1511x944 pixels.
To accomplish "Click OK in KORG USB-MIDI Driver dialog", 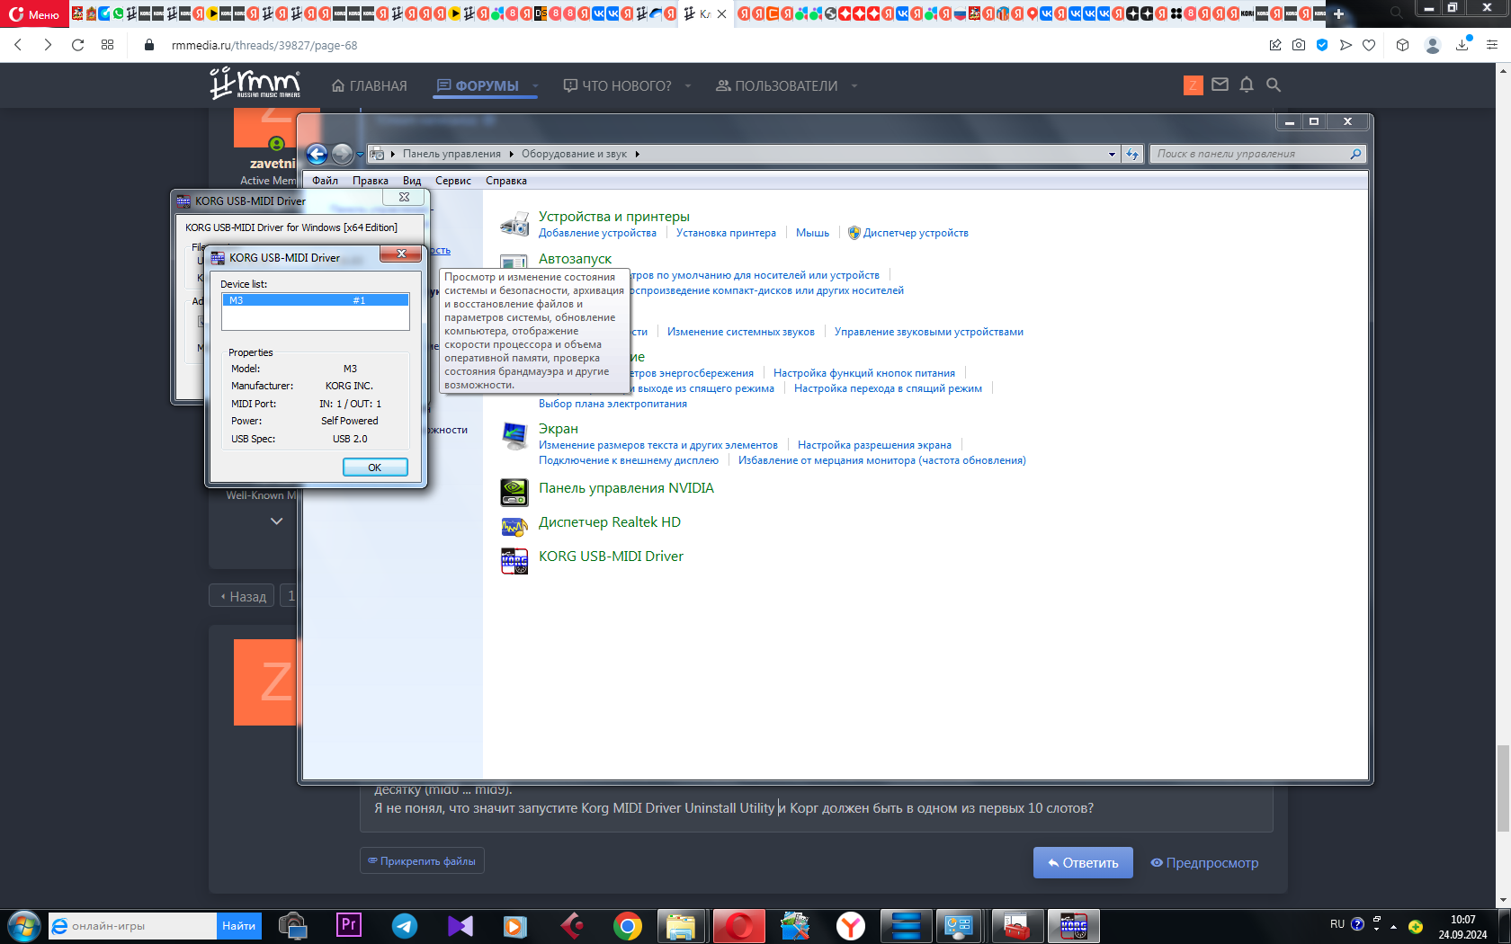I will click(x=375, y=468).
